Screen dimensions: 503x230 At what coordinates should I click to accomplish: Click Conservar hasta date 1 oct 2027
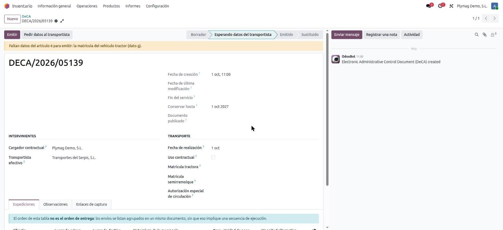(220, 107)
